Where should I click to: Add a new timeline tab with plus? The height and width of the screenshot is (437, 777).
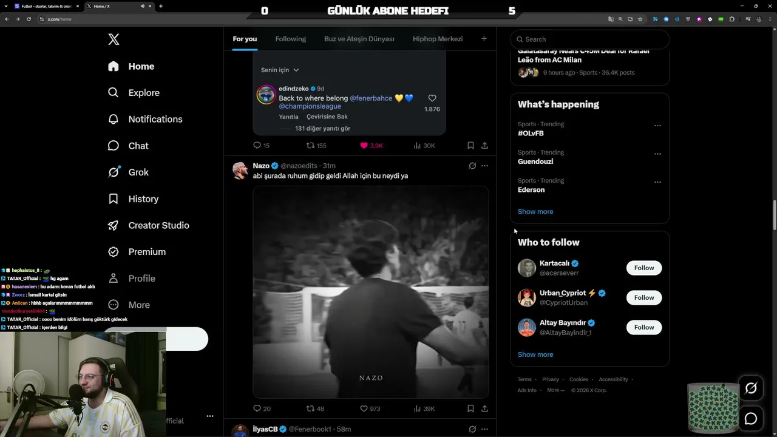(x=484, y=39)
